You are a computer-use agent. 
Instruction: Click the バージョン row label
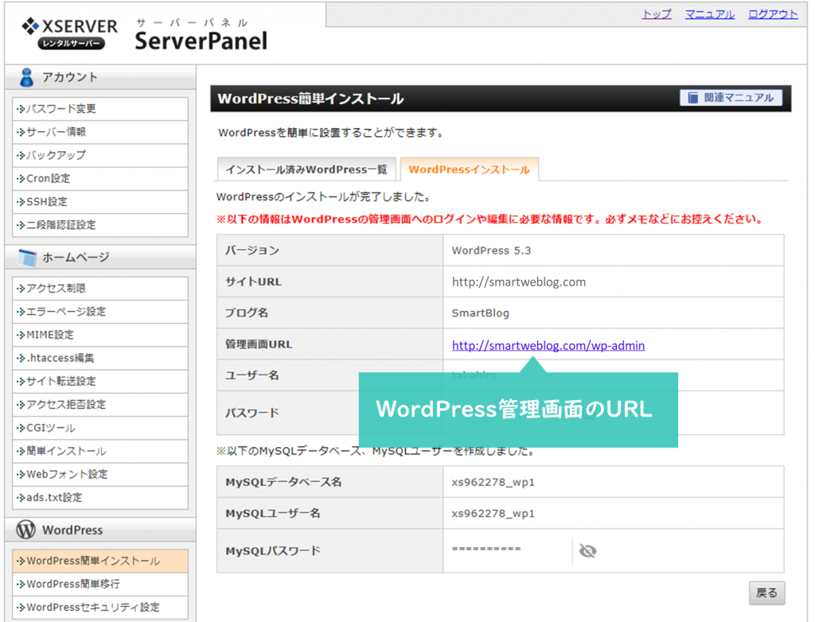252,251
